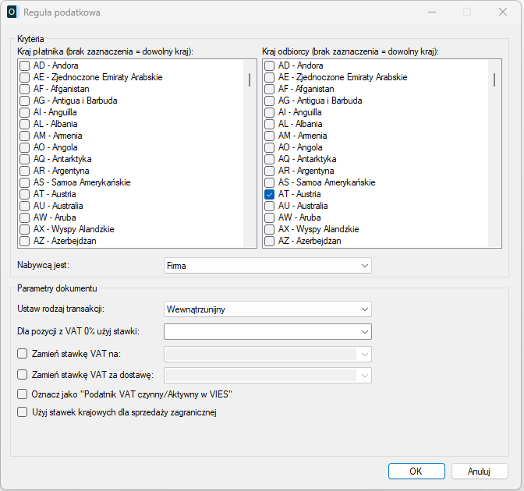Check AU - Australia in recipient country list
This screenshot has width=524, height=491.
270,206
